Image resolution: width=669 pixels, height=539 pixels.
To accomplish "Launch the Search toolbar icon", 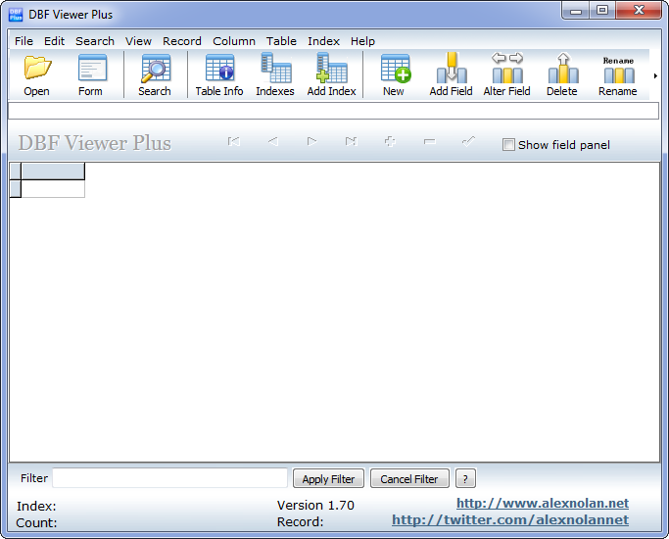I will [155, 75].
